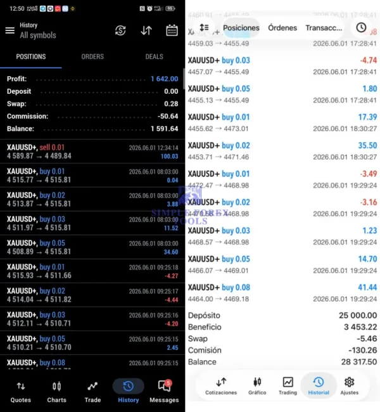Open Trading in light bottom bar
This screenshot has height=412, width=380.
pos(288,386)
